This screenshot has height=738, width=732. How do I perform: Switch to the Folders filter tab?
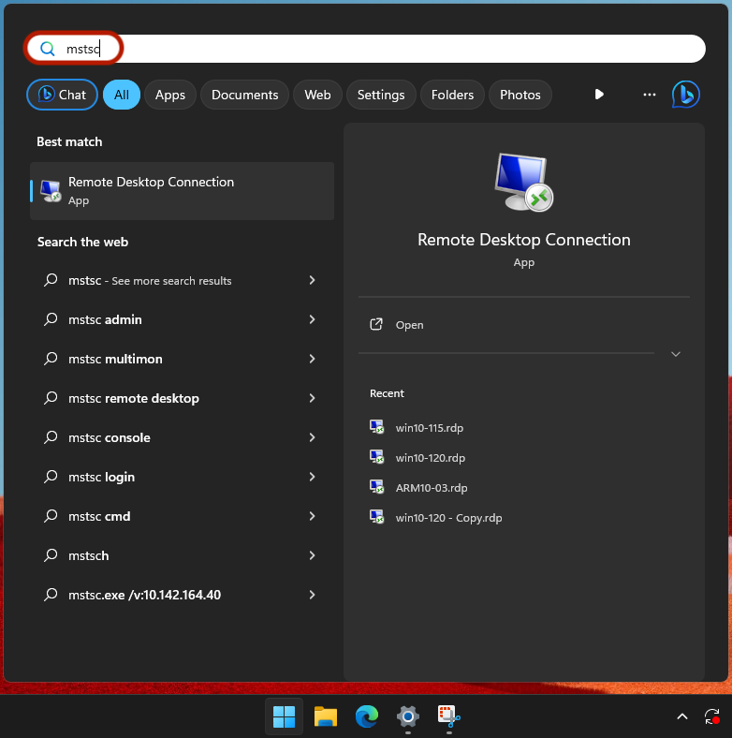[452, 95]
